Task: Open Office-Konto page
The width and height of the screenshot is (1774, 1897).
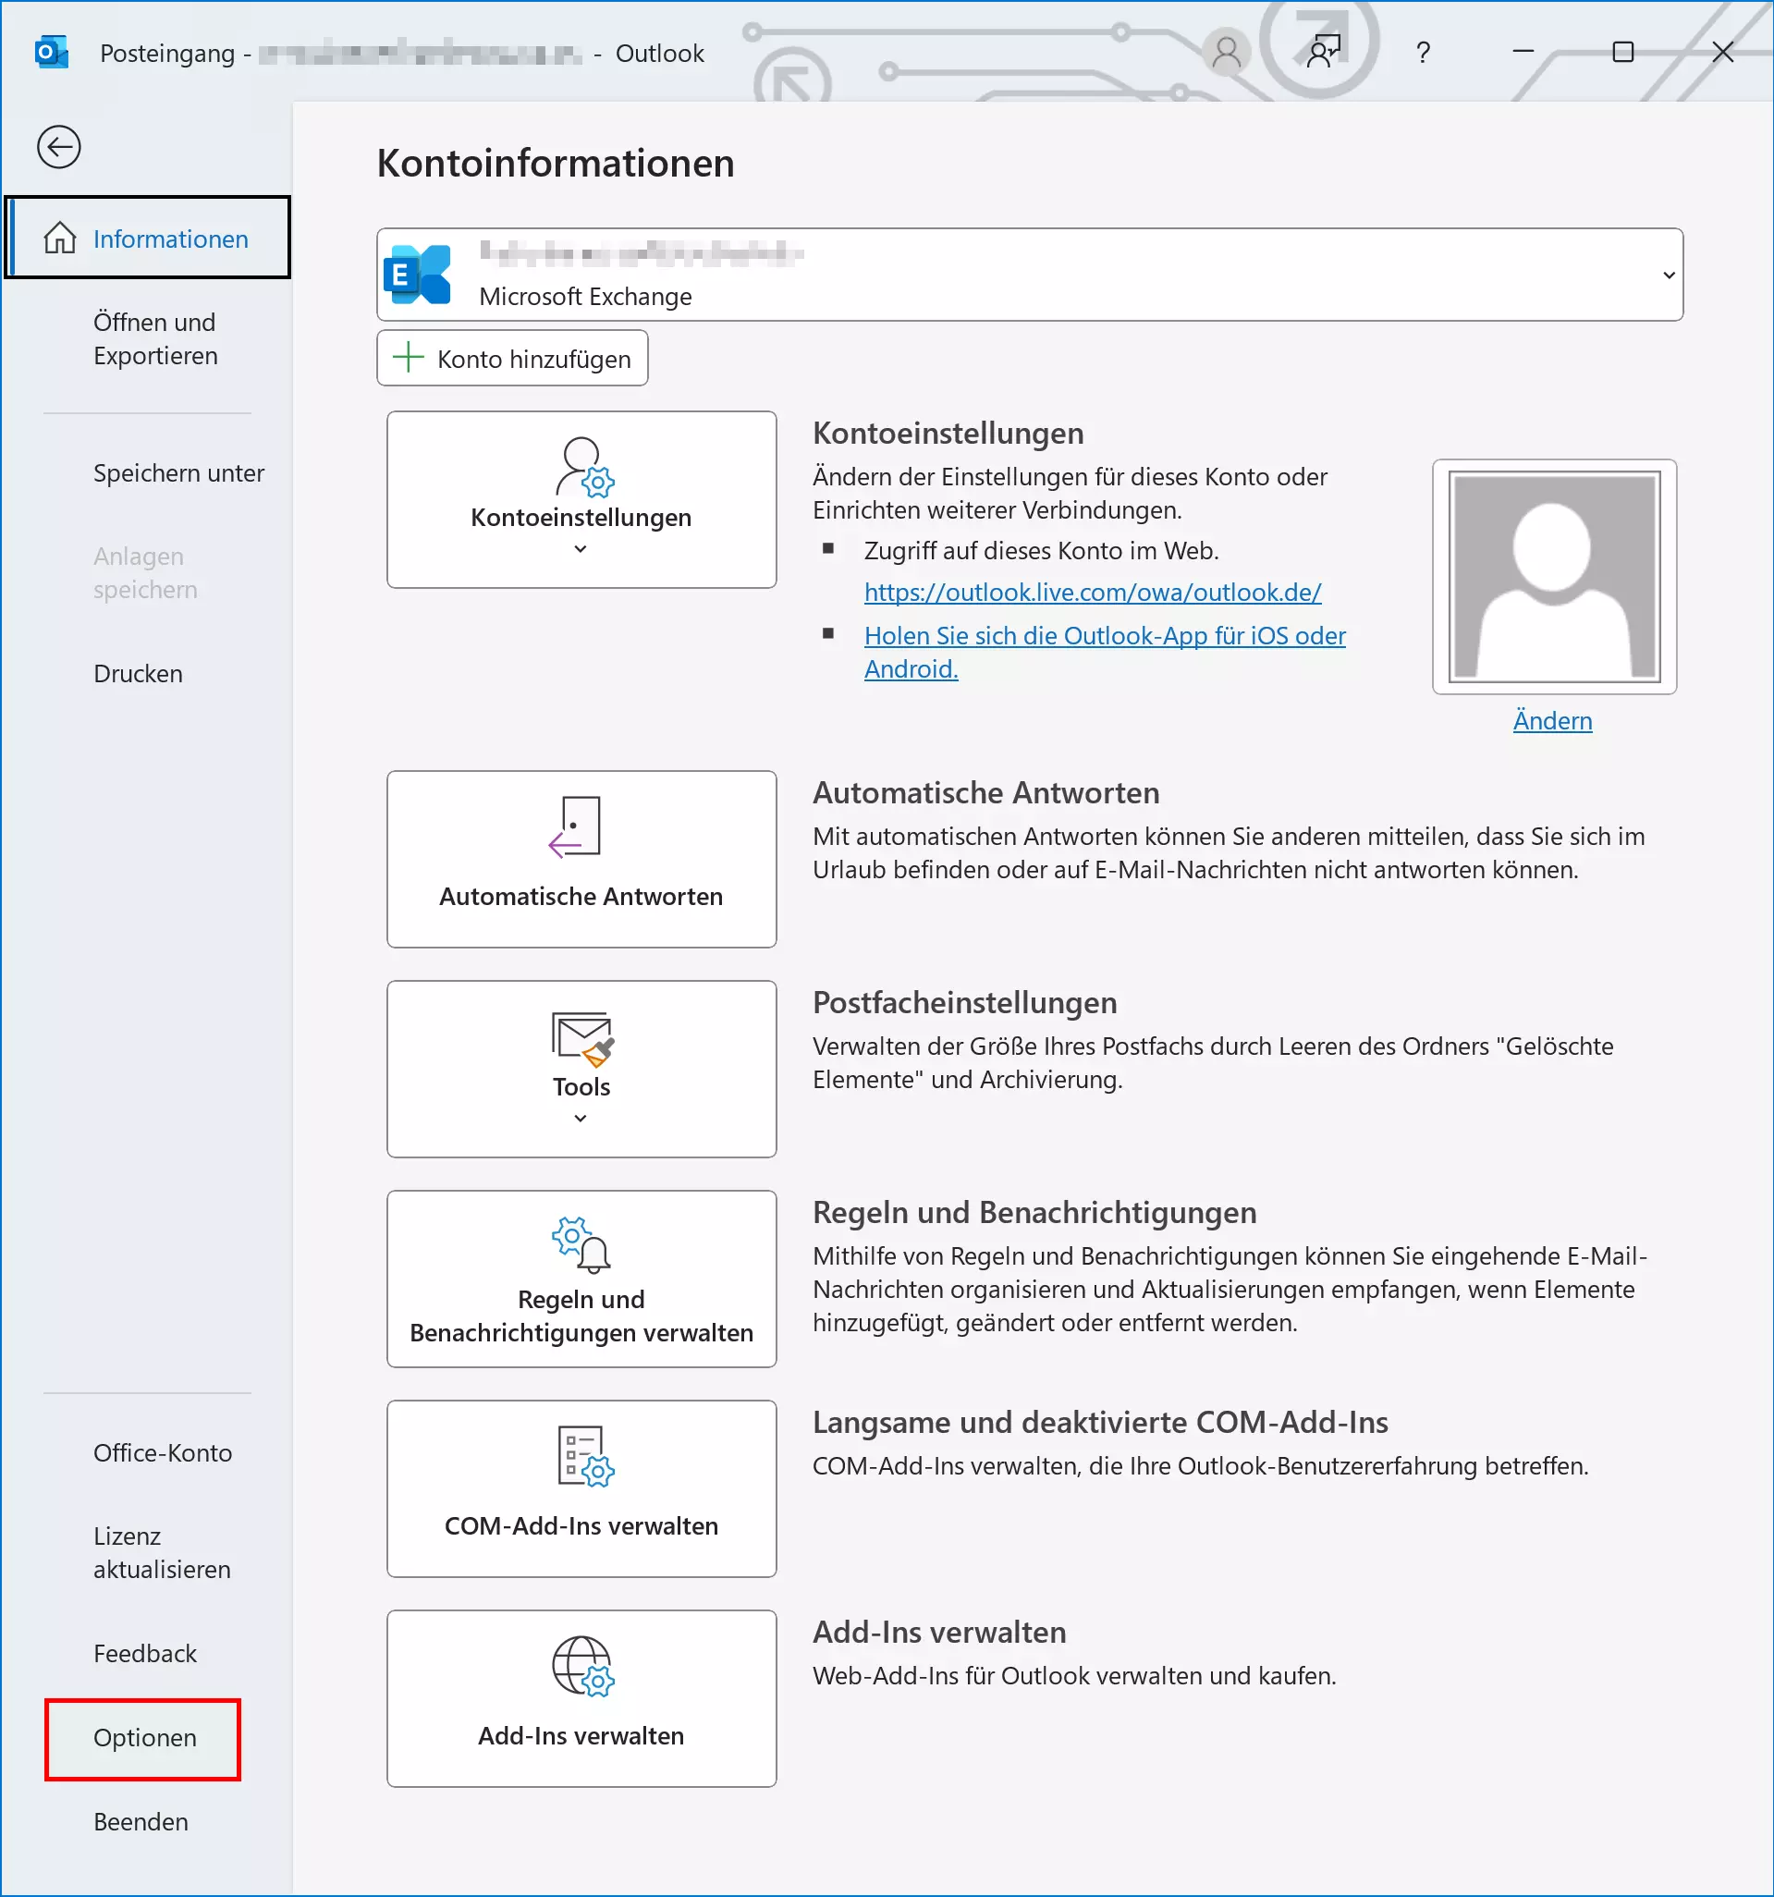Action: pyautogui.click(x=162, y=1453)
